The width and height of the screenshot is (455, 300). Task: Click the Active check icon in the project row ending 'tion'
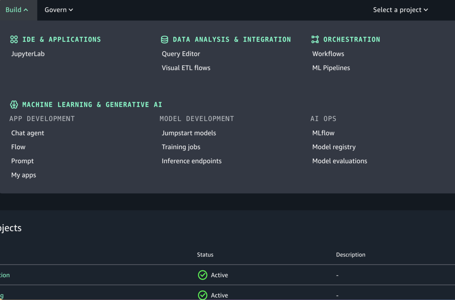coord(202,275)
